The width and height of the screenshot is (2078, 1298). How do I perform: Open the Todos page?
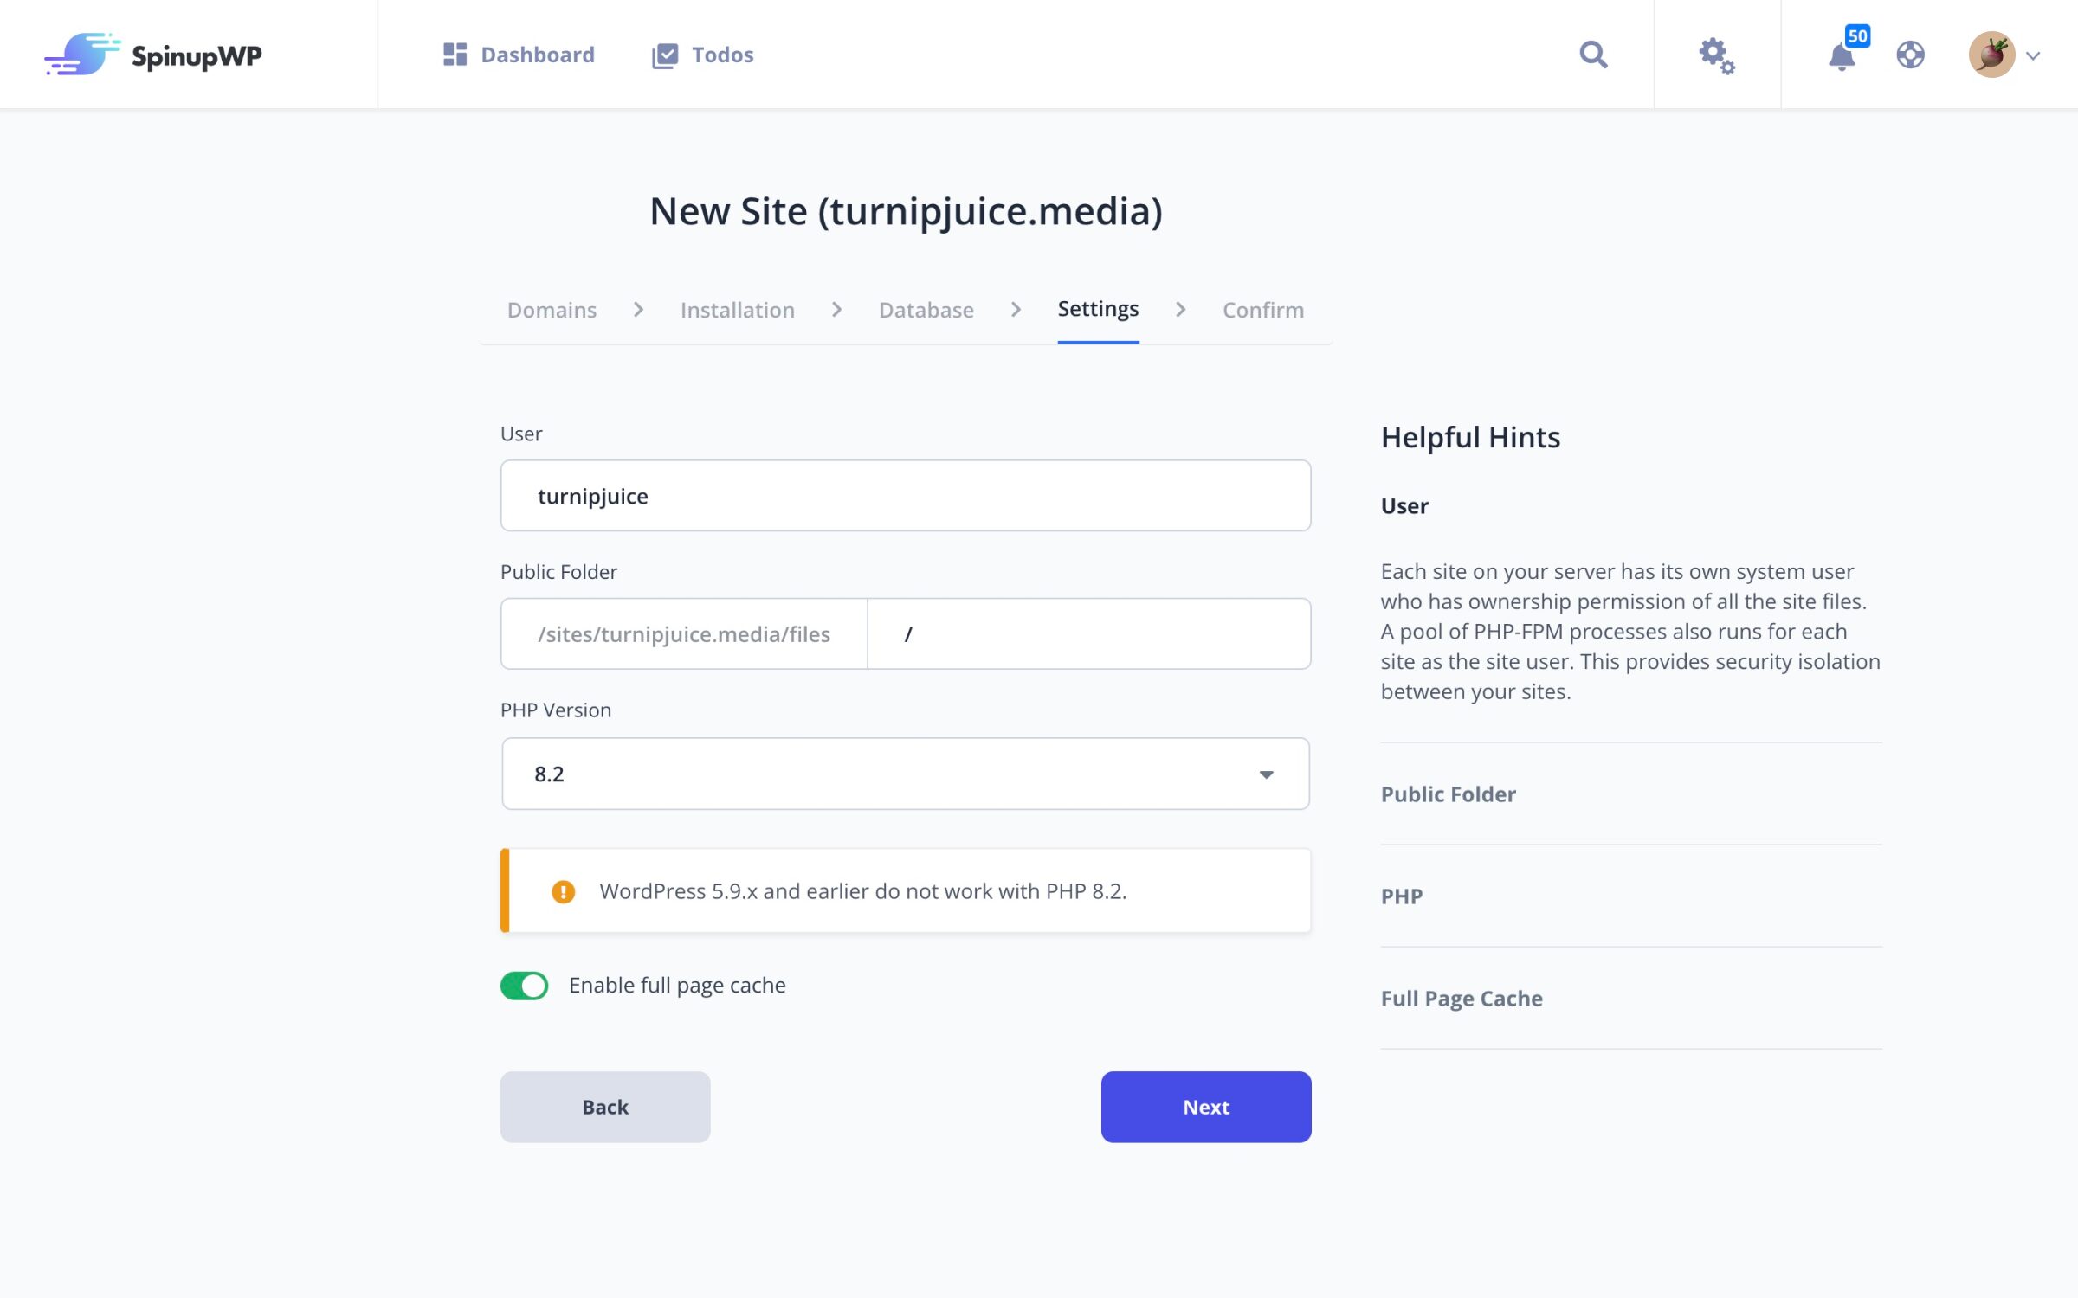point(702,55)
